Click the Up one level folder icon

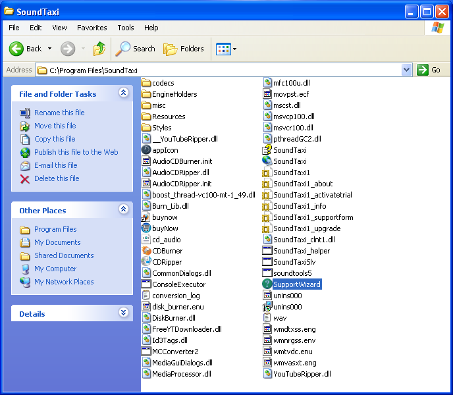pyautogui.click(x=99, y=49)
